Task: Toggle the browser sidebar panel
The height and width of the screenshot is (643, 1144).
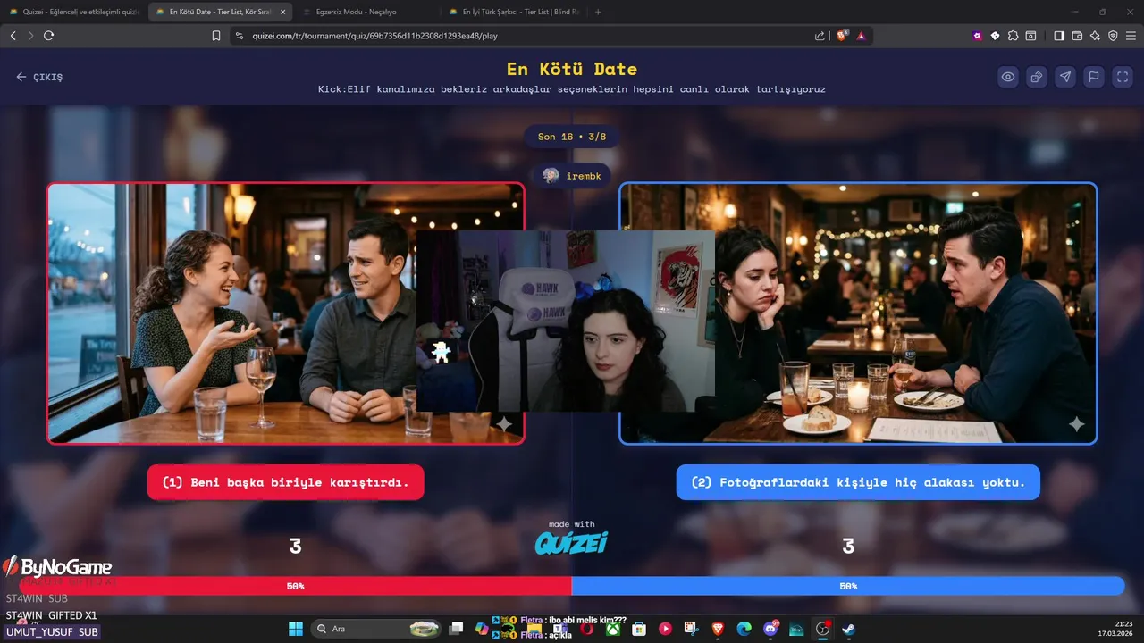Action: [1059, 36]
